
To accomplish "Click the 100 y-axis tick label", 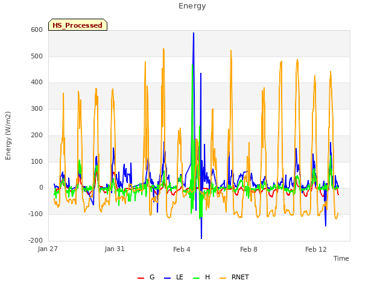I will pyautogui.click(x=37, y=161).
